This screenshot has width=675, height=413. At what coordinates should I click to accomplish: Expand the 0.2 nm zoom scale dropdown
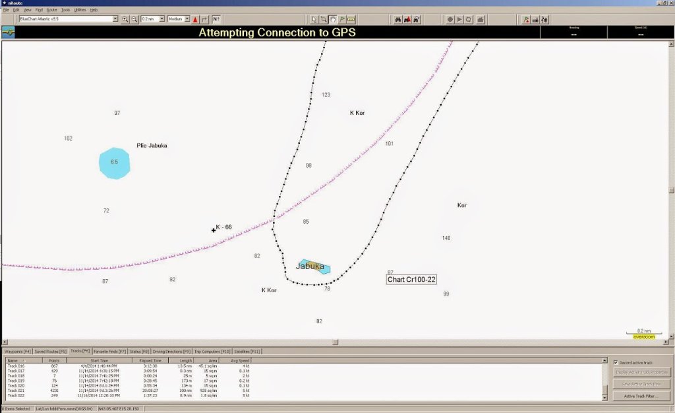click(161, 19)
